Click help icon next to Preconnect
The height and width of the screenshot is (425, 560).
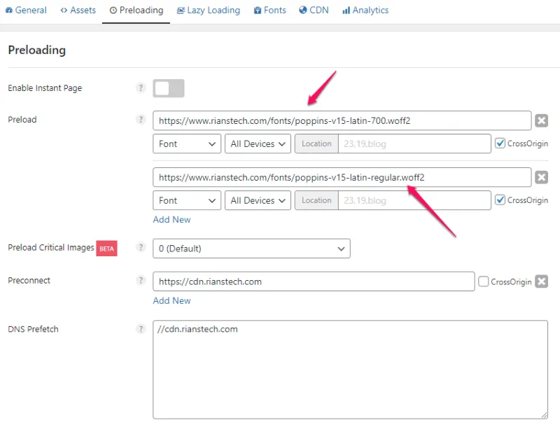[x=141, y=281]
